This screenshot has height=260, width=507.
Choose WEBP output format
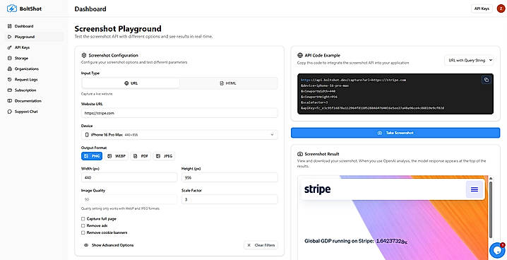click(117, 156)
